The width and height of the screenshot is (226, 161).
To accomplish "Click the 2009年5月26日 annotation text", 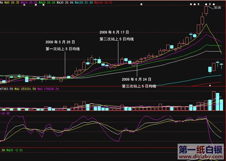I will [x=61, y=42].
